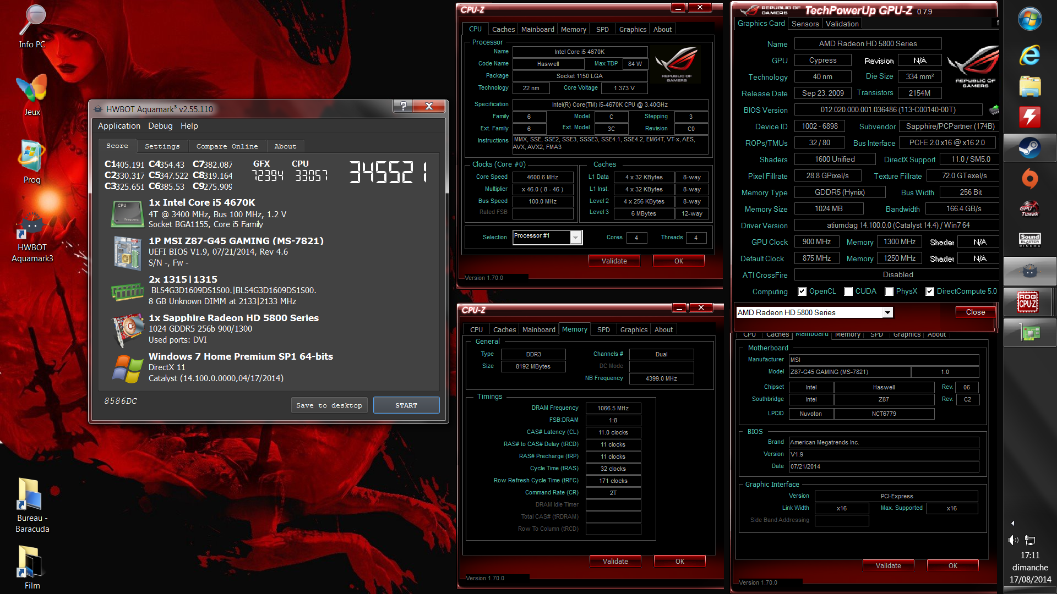Click the START button in Aquamark

point(406,405)
